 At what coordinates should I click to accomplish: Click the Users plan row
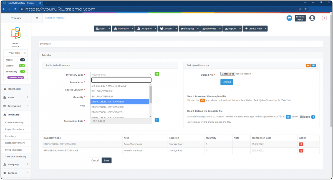(x=16, y=60)
